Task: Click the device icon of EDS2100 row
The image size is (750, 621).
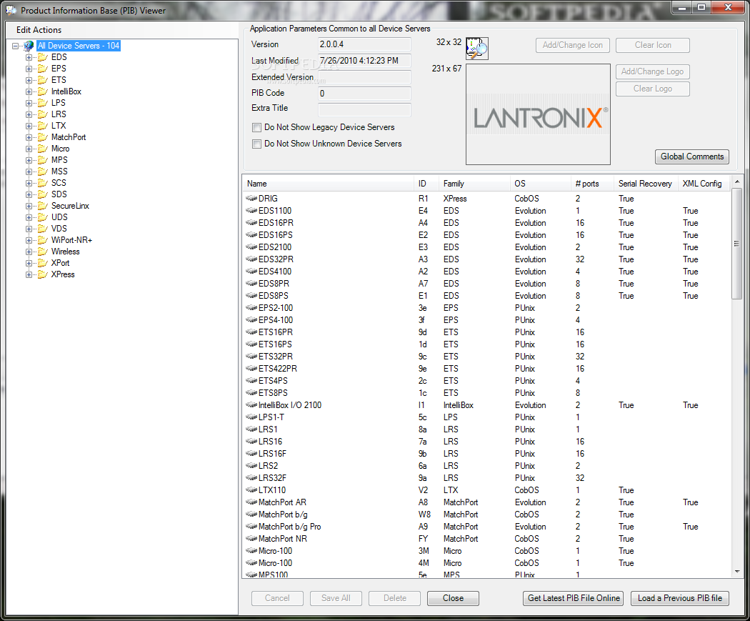Action: pos(251,247)
